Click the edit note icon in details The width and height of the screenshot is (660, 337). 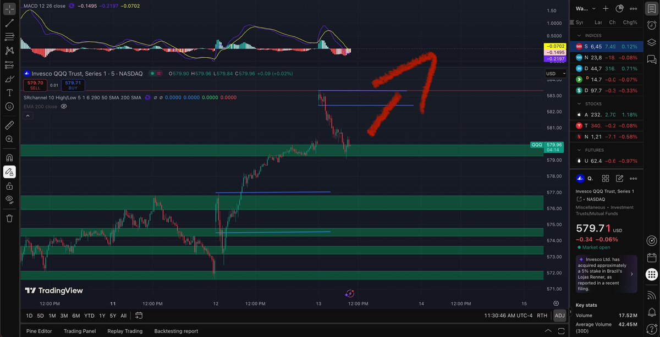pyautogui.click(x=619, y=178)
